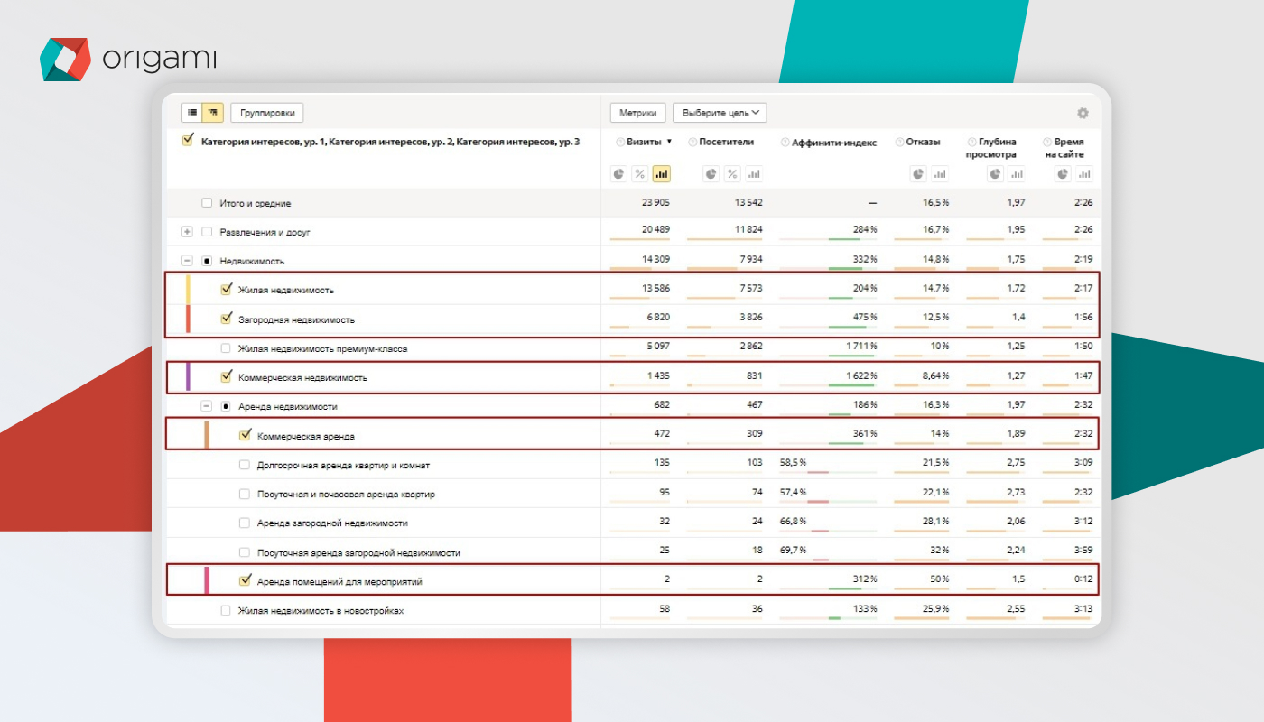Select bar chart icon under Визиты
Image resolution: width=1264 pixels, height=722 pixels.
[x=662, y=173]
